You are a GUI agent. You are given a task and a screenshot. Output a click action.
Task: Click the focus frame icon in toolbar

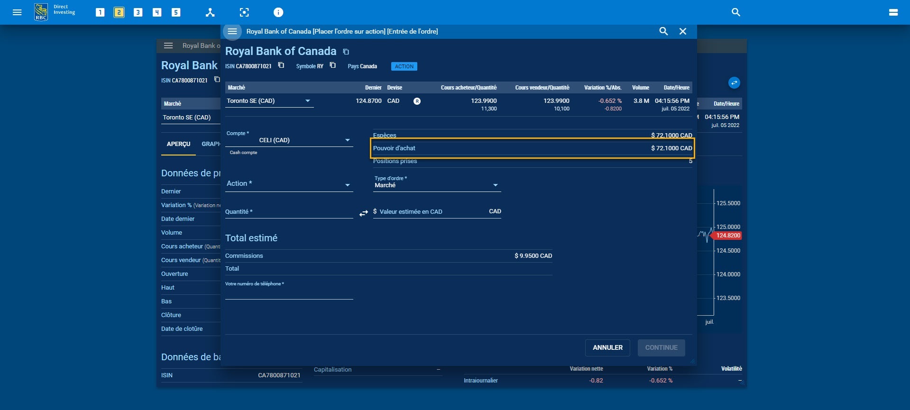point(244,12)
